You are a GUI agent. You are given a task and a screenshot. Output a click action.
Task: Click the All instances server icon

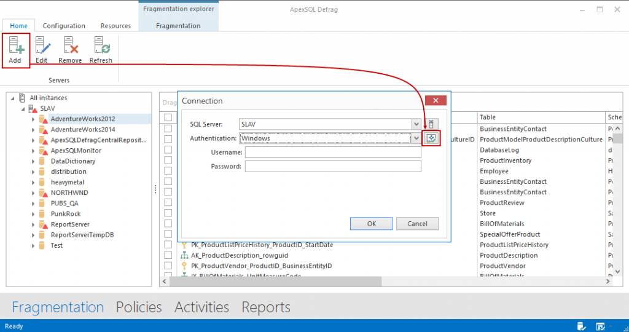pos(22,98)
